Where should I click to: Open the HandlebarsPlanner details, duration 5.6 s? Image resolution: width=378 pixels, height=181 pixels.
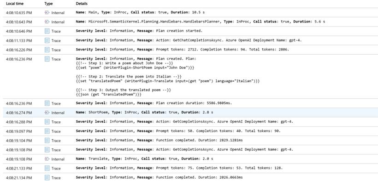click(x=201, y=22)
